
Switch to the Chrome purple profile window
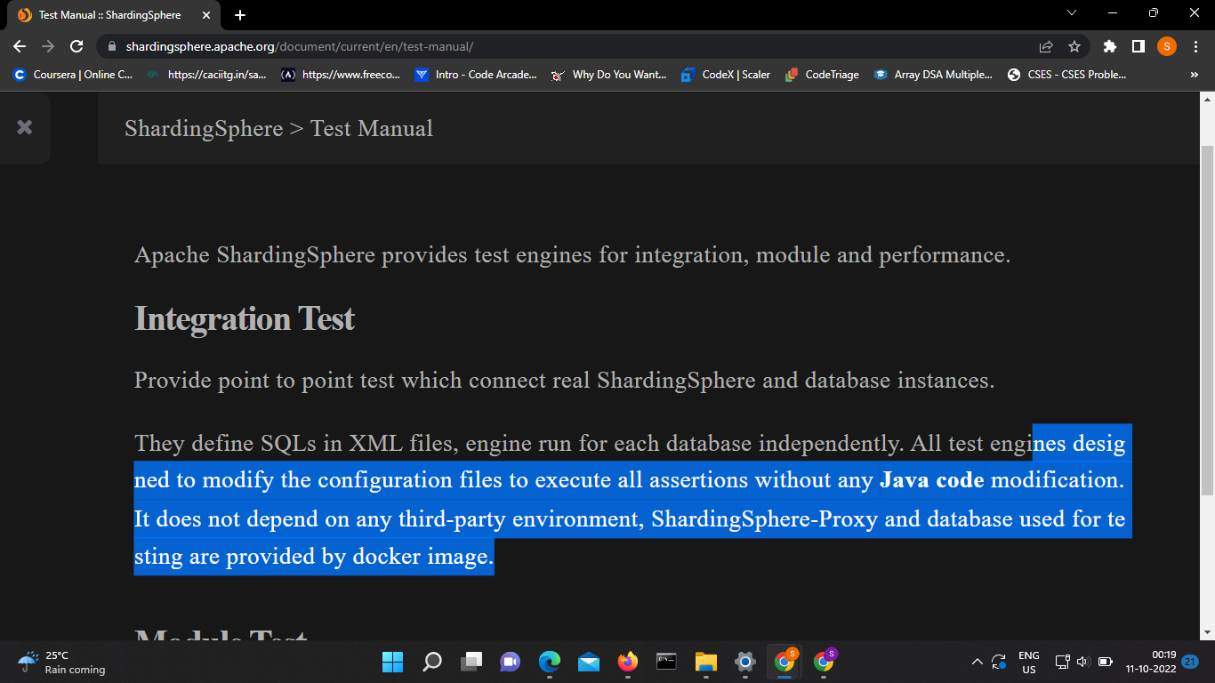tap(825, 661)
